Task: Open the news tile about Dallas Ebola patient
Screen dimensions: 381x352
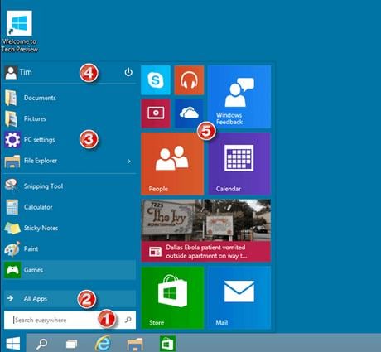Action: point(206,230)
